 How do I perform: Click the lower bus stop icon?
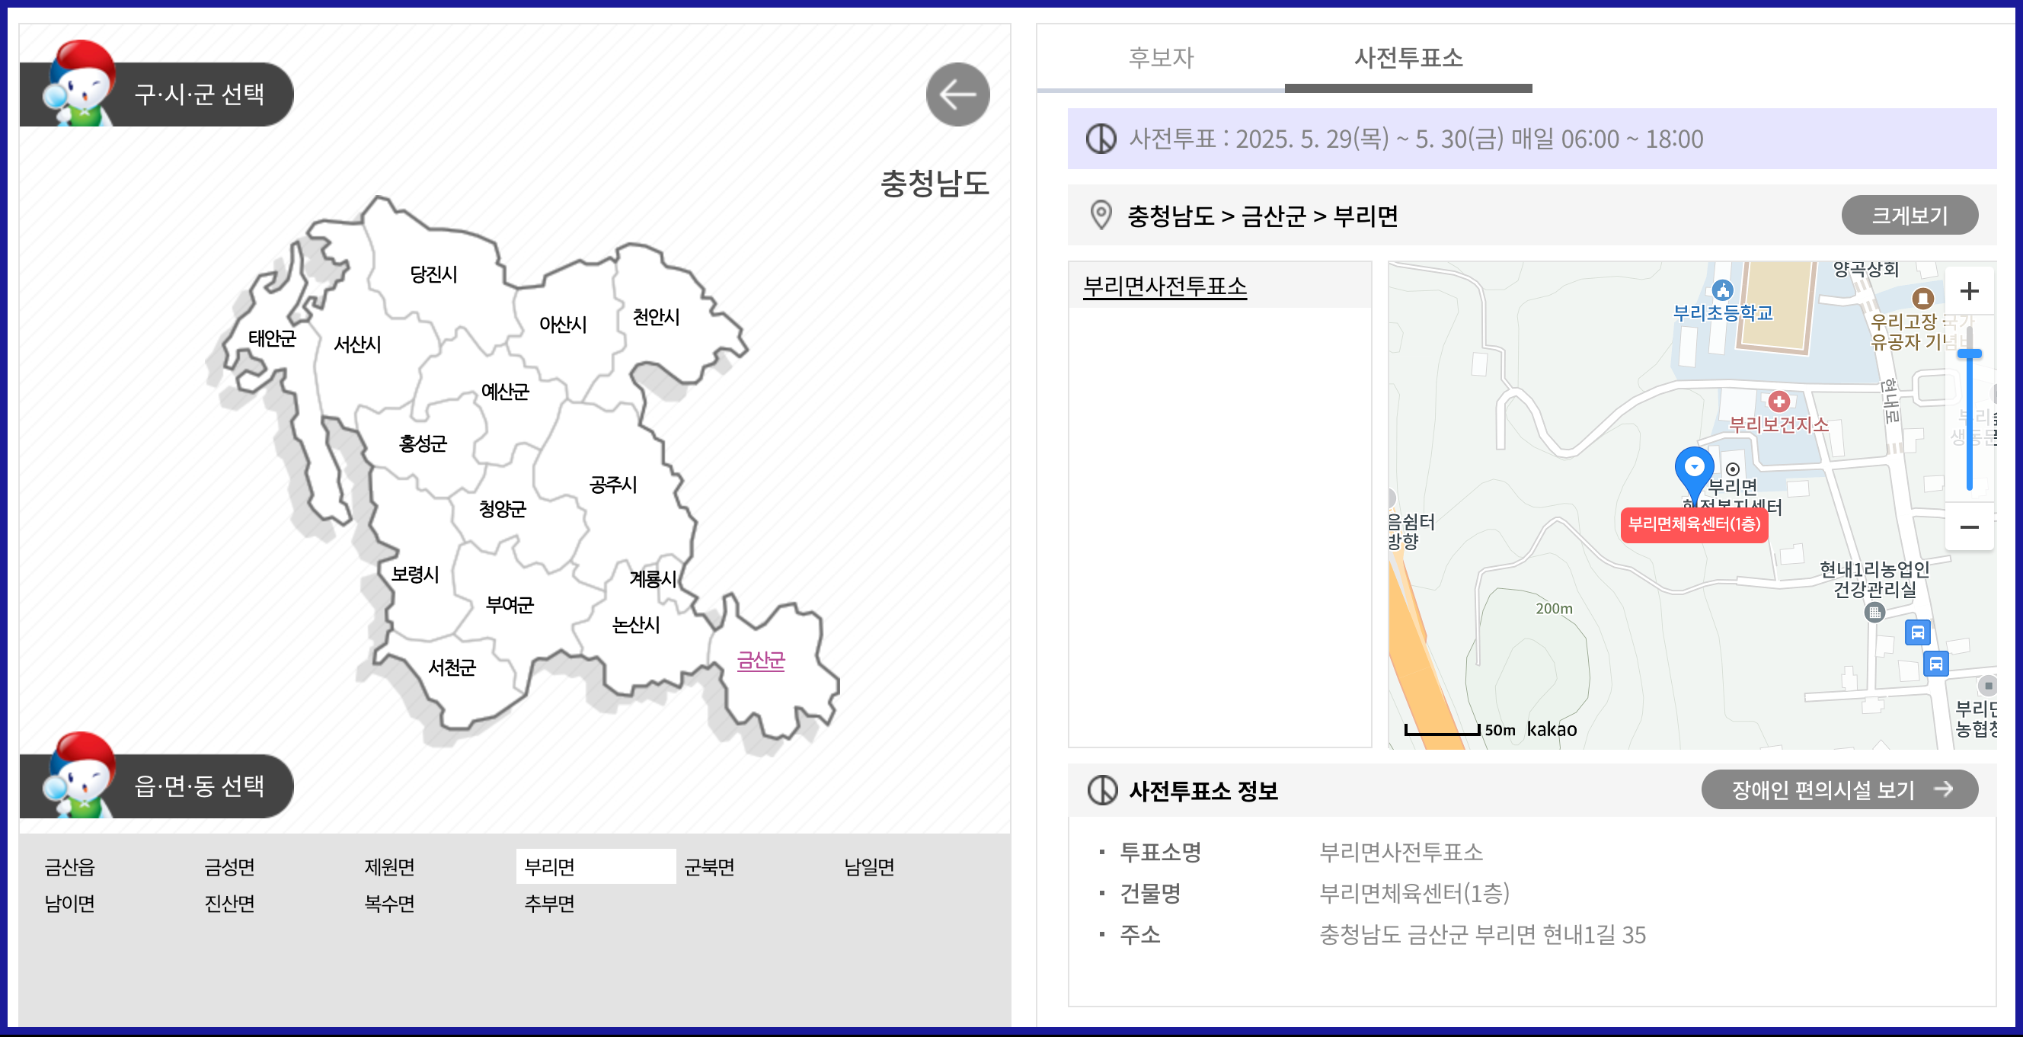pos(1936,664)
